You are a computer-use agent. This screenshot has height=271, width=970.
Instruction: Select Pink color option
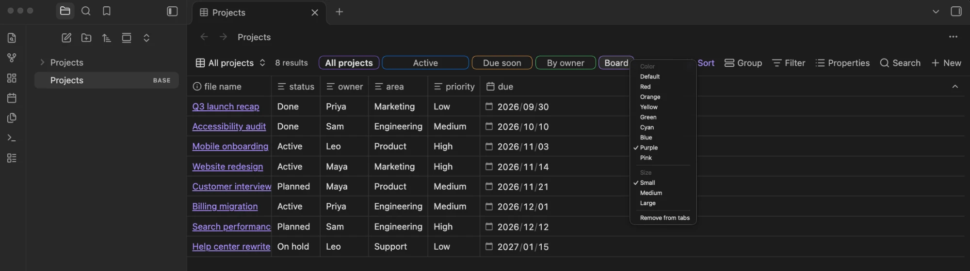click(x=663, y=158)
